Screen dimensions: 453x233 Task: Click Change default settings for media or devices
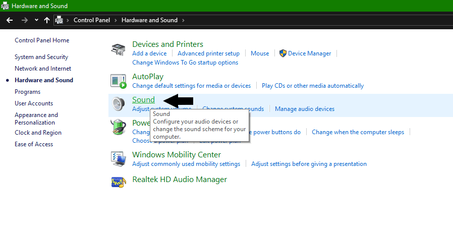click(x=192, y=86)
